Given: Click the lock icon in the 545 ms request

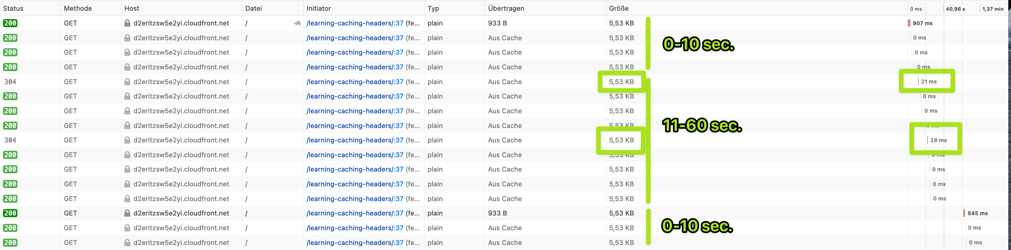Looking at the screenshot, I should [x=127, y=213].
